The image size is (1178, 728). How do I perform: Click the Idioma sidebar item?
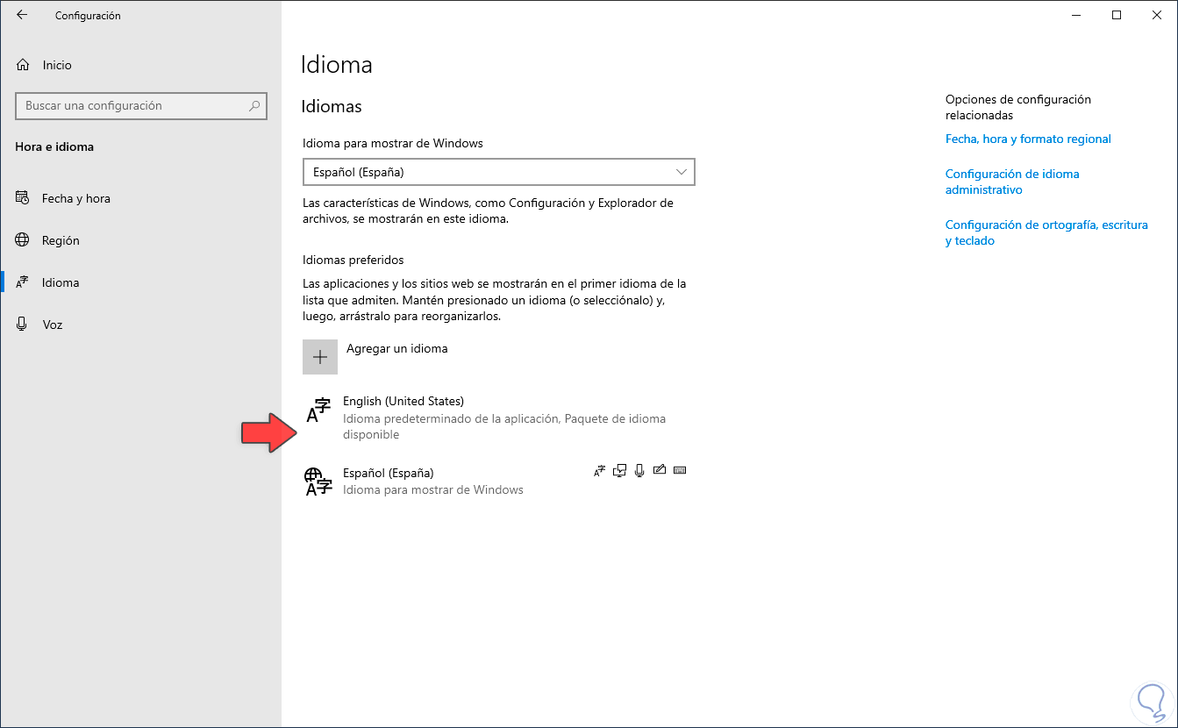point(60,282)
